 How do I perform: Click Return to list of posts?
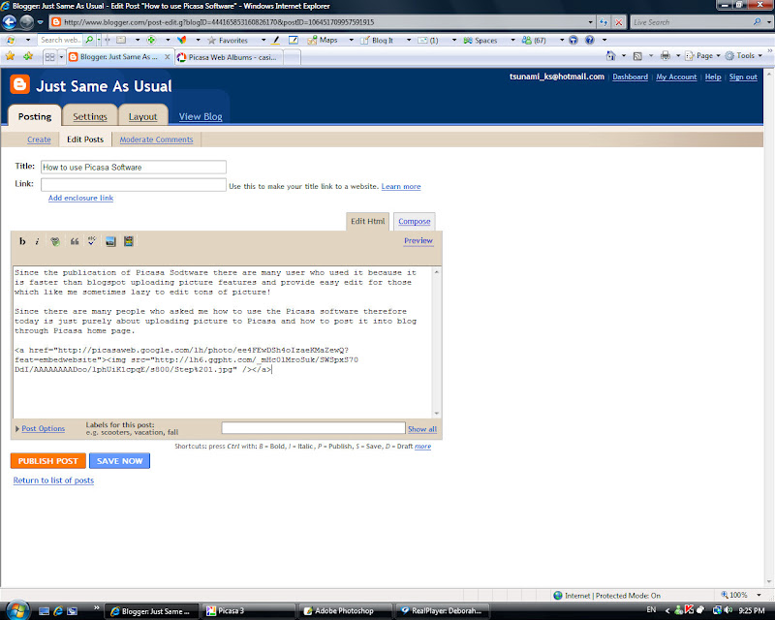pyautogui.click(x=53, y=480)
